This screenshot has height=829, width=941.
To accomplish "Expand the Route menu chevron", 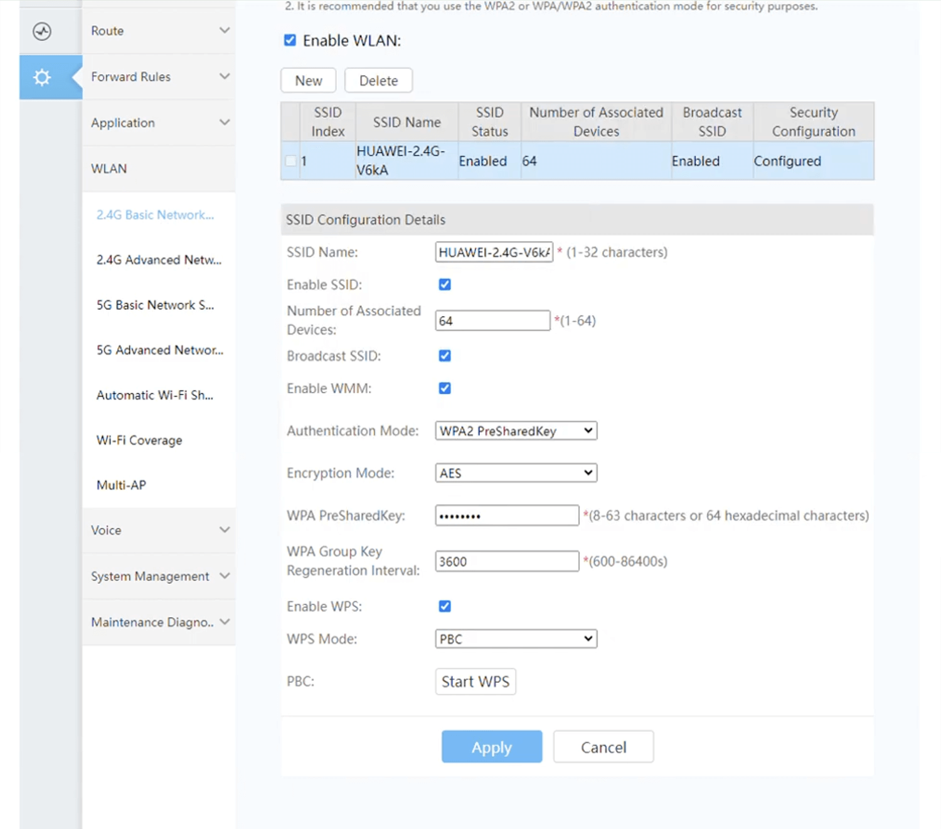I will (224, 31).
